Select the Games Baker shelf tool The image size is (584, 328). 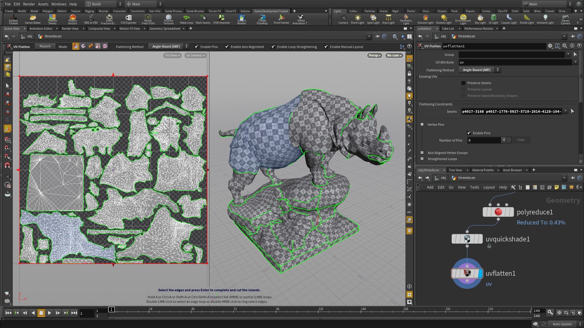click(32, 19)
